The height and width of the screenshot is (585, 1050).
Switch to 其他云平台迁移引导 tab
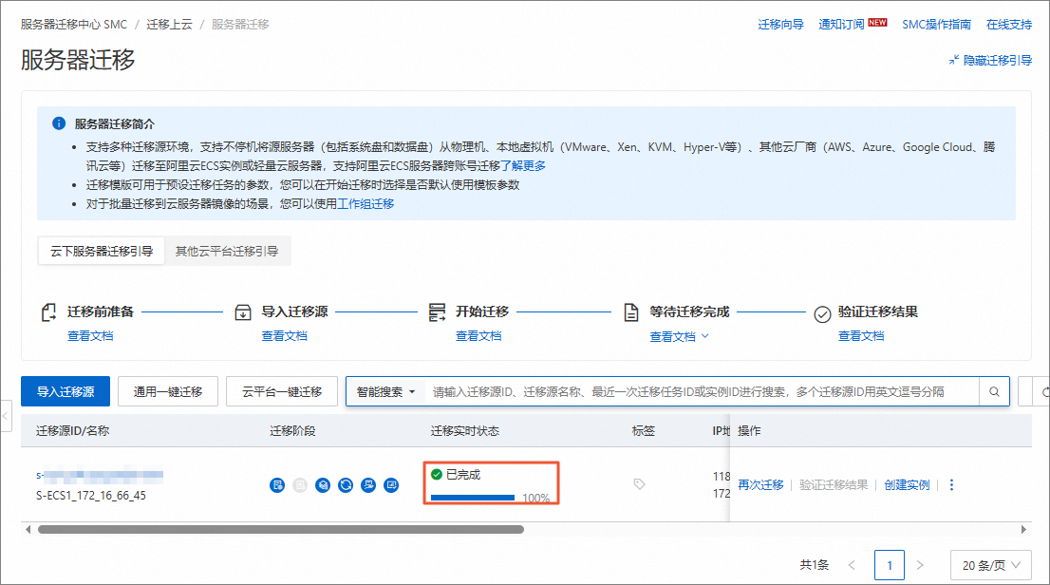pyautogui.click(x=227, y=252)
